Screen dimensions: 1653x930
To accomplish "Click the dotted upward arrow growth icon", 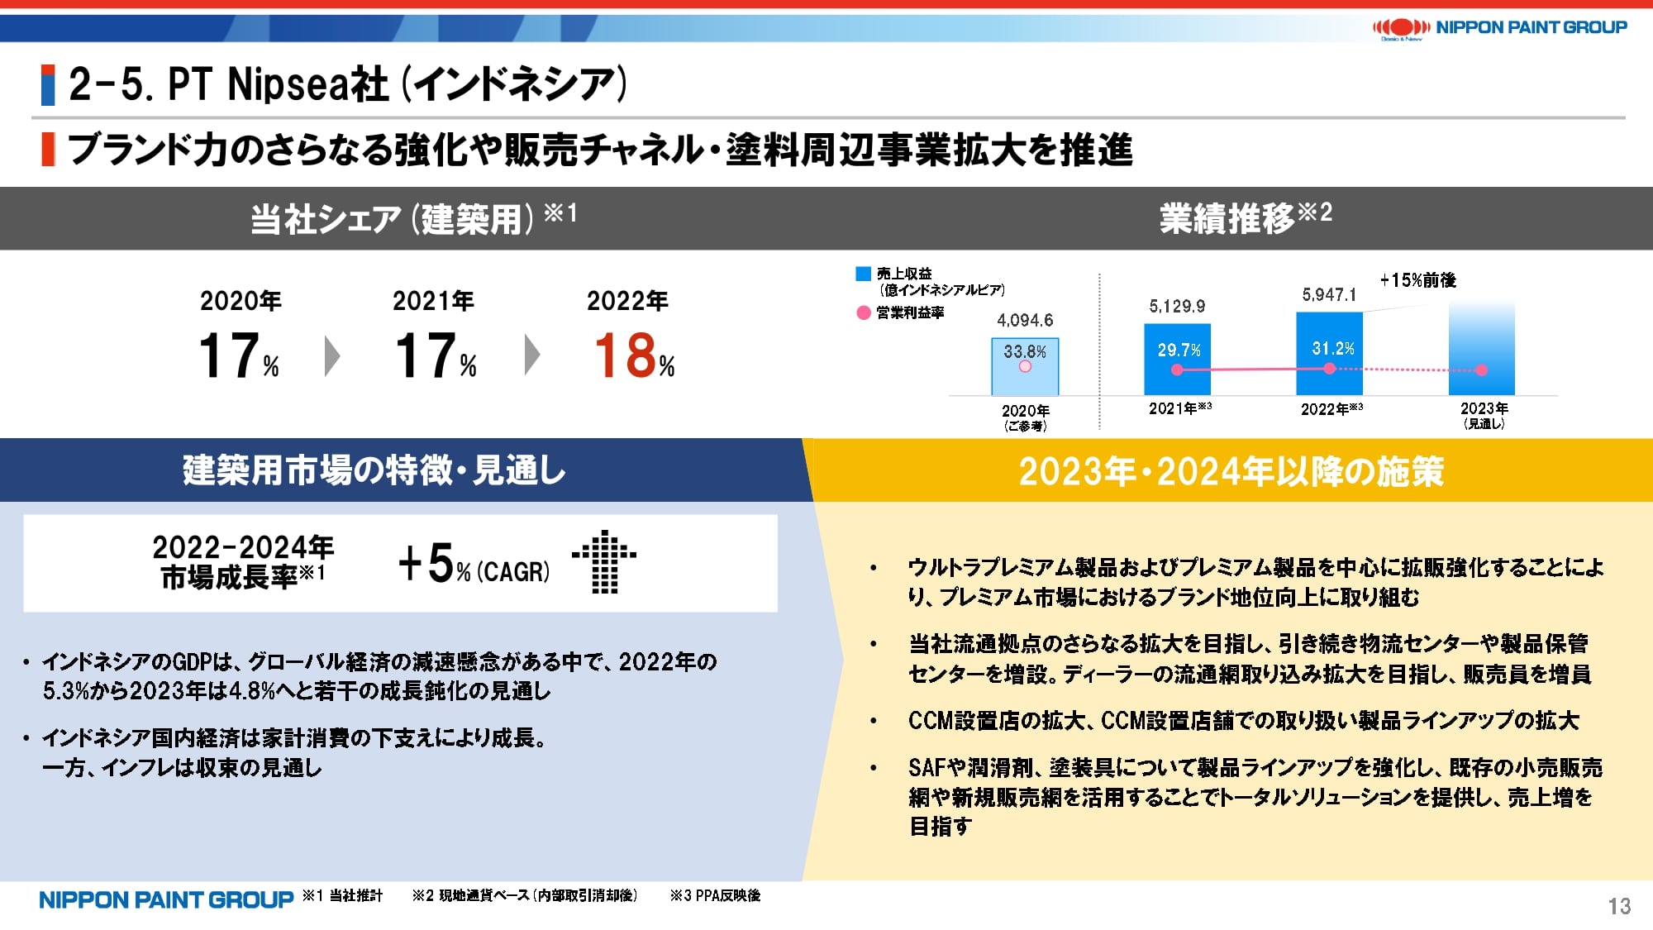I will (604, 561).
